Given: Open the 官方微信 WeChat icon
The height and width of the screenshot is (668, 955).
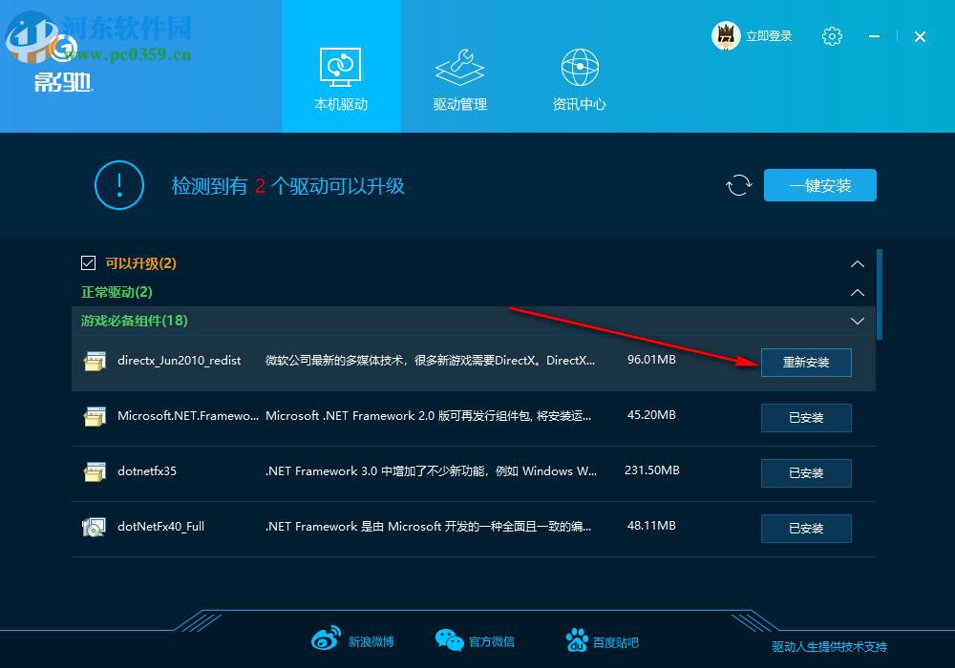Looking at the screenshot, I should [x=449, y=639].
